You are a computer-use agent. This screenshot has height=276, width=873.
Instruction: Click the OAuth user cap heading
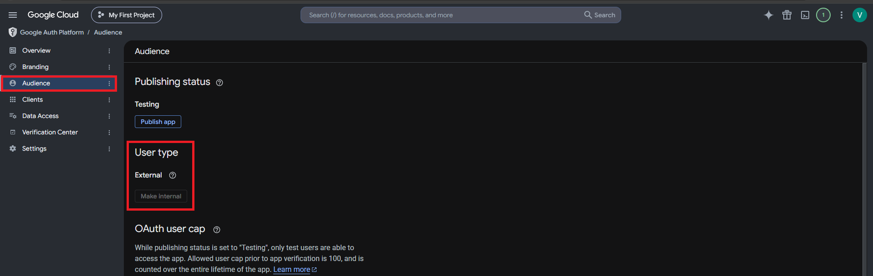pyautogui.click(x=170, y=229)
